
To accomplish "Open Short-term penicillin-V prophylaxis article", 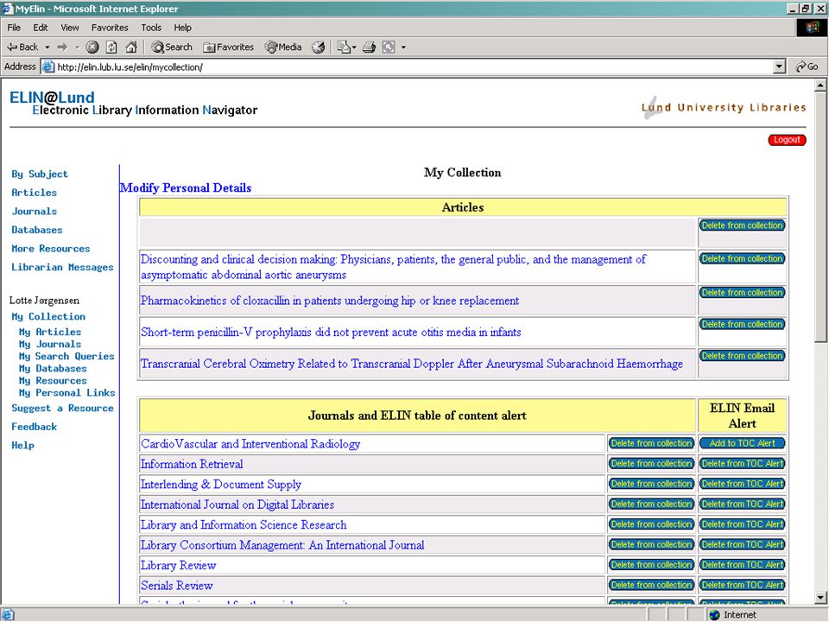I will [x=331, y=332].
